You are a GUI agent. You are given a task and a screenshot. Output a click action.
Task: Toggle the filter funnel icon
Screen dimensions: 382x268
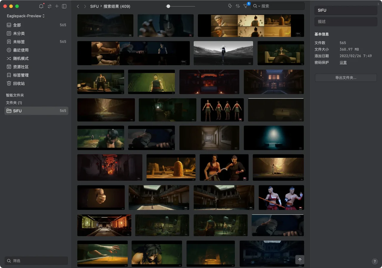coord(246,6)
